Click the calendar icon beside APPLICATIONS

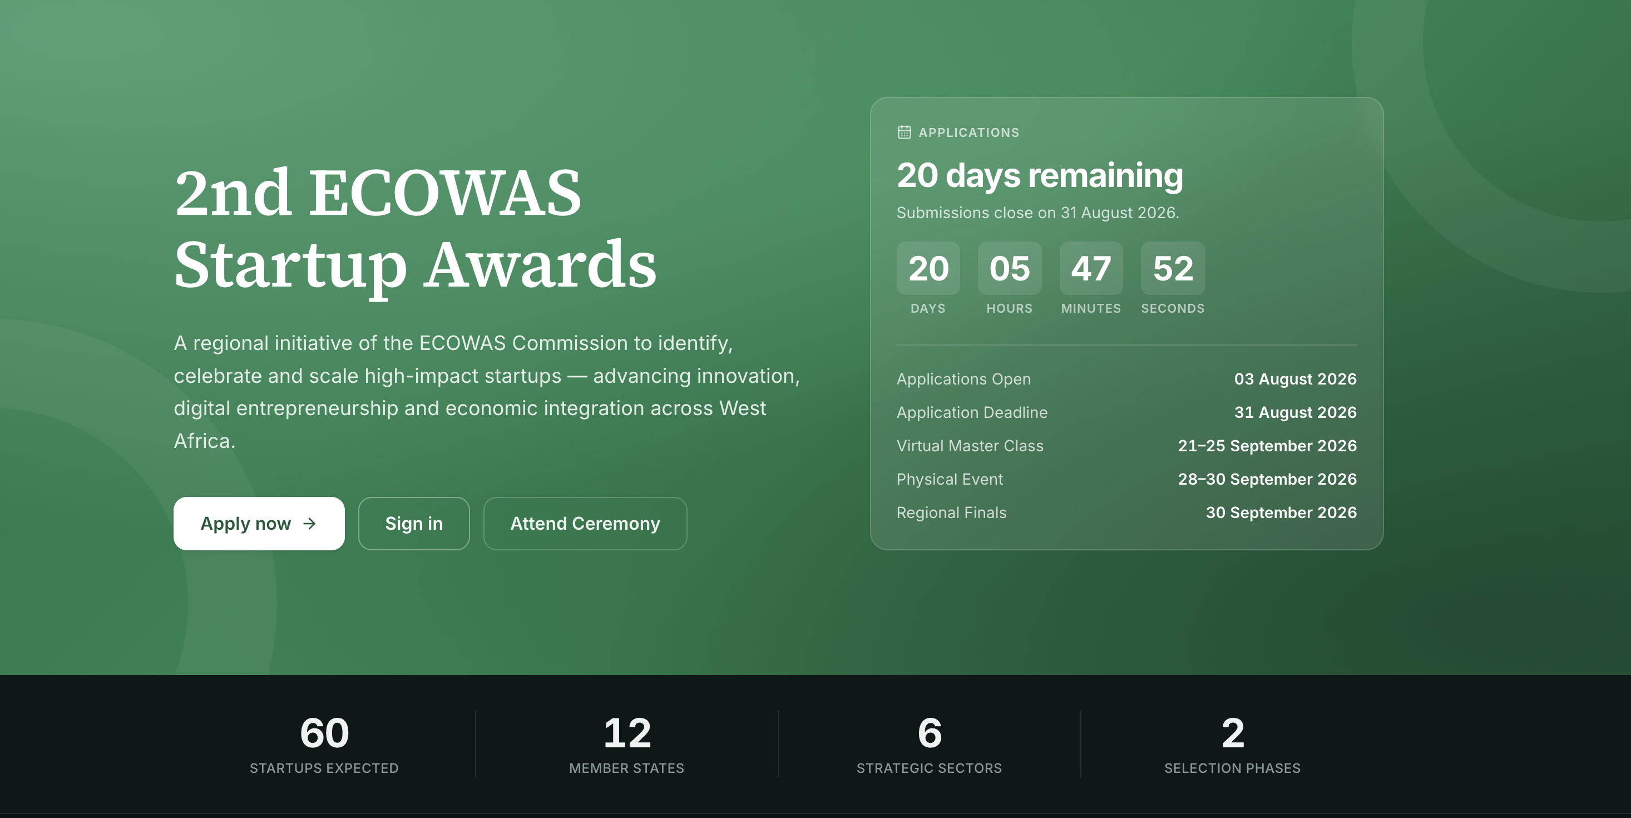click(904, 132)
